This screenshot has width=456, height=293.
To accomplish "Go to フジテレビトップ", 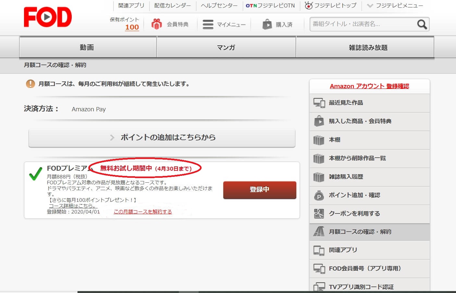I will [x=330, y=6].
